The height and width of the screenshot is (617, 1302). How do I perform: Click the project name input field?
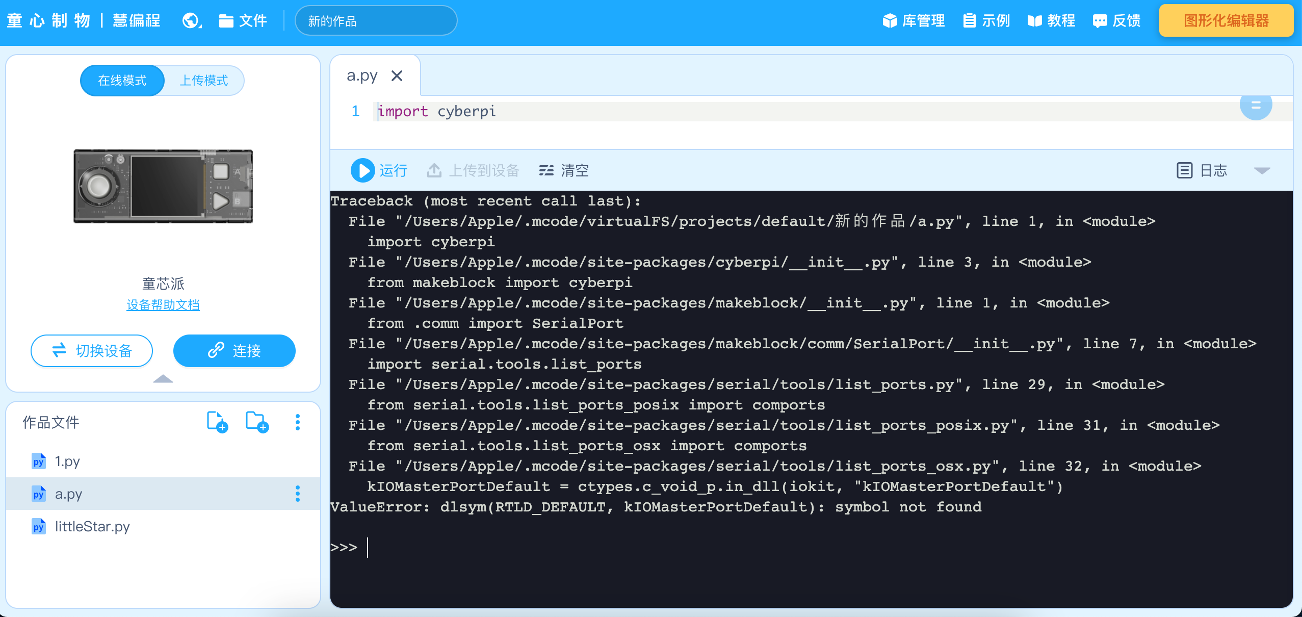[x=376, y=21]
